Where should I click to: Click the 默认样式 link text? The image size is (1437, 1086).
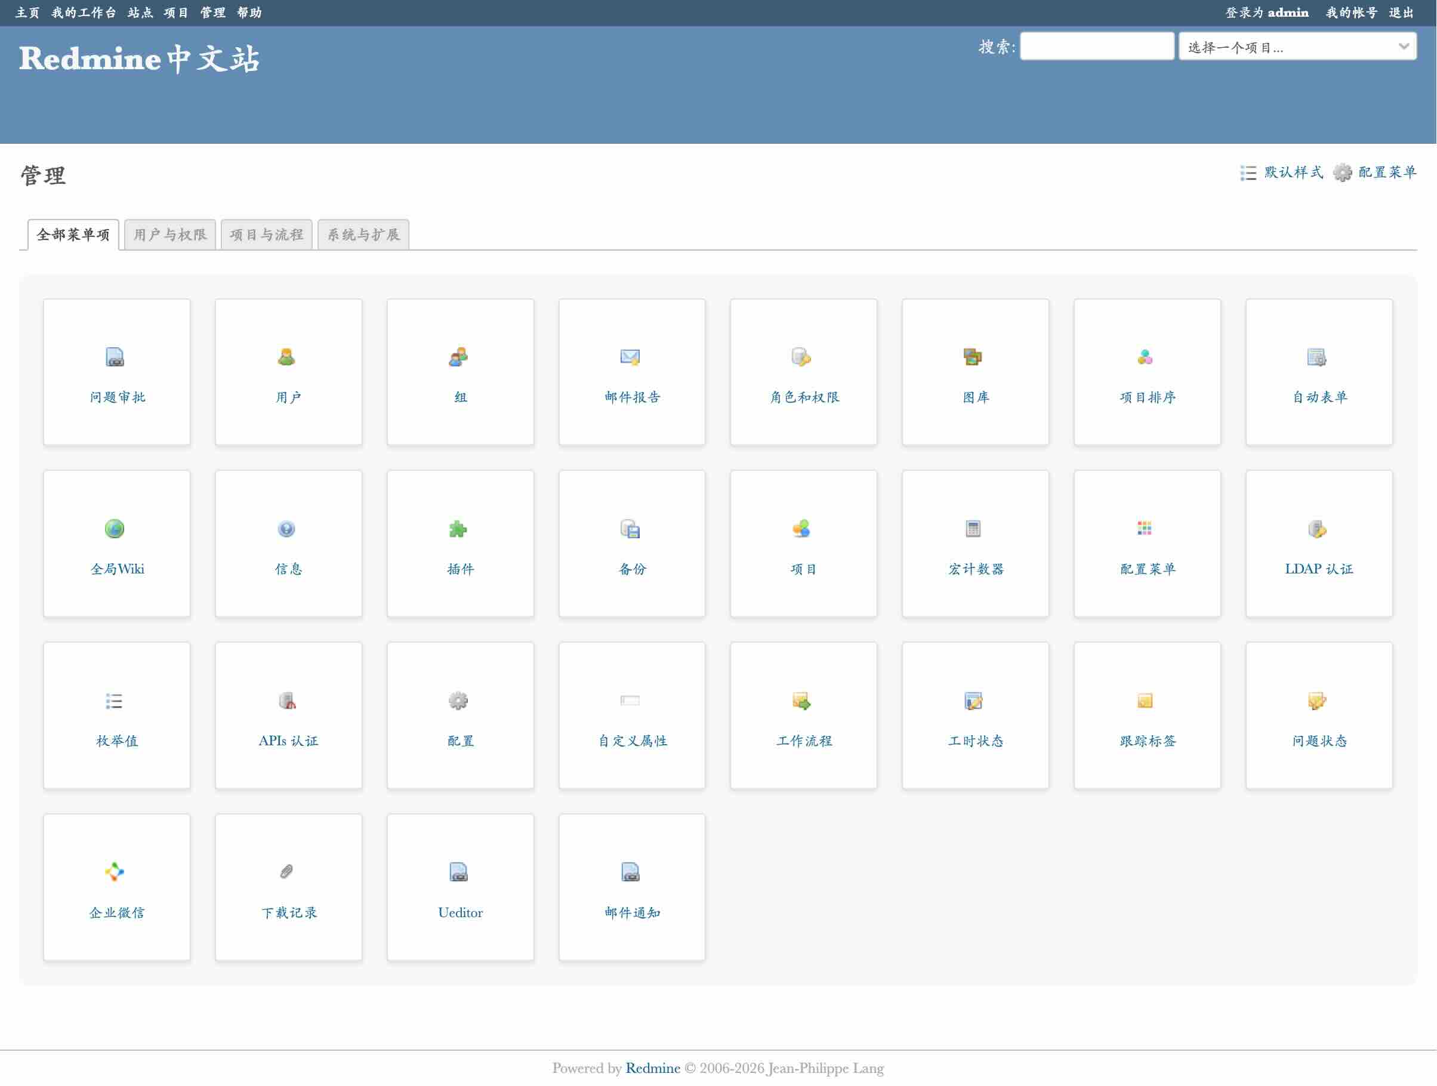(x=1293, y=172)
